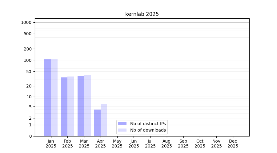Click the dark blue distinct IPs legend swatch

pyautogui.click(x=122, y=124)
